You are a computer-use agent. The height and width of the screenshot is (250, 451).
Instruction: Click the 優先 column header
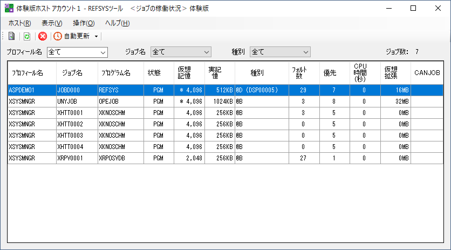[x=334, y=73]
